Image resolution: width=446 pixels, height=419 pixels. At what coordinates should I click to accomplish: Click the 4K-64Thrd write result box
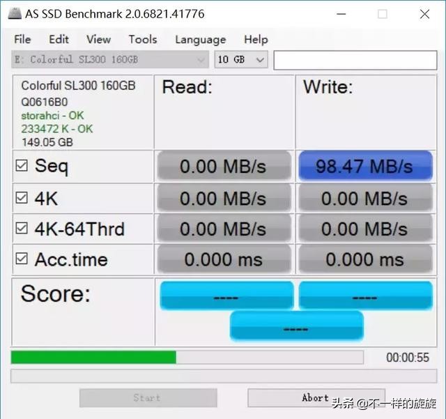coord(365,229)
